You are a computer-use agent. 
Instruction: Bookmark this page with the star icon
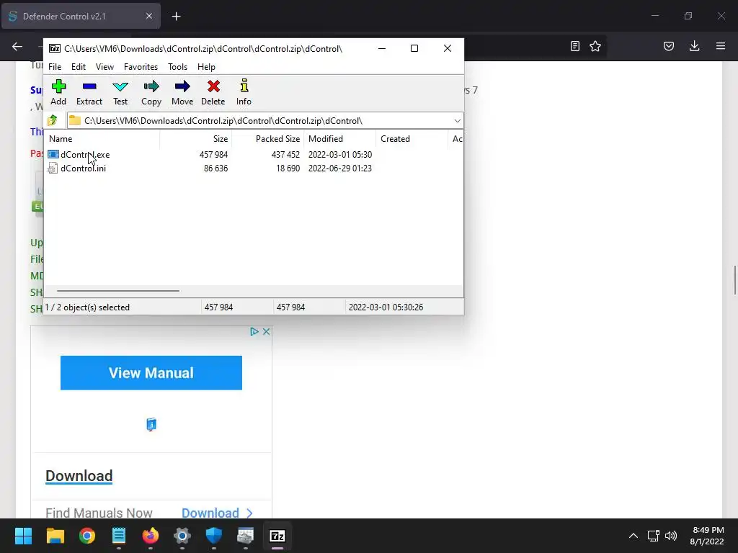pos(595,46)
